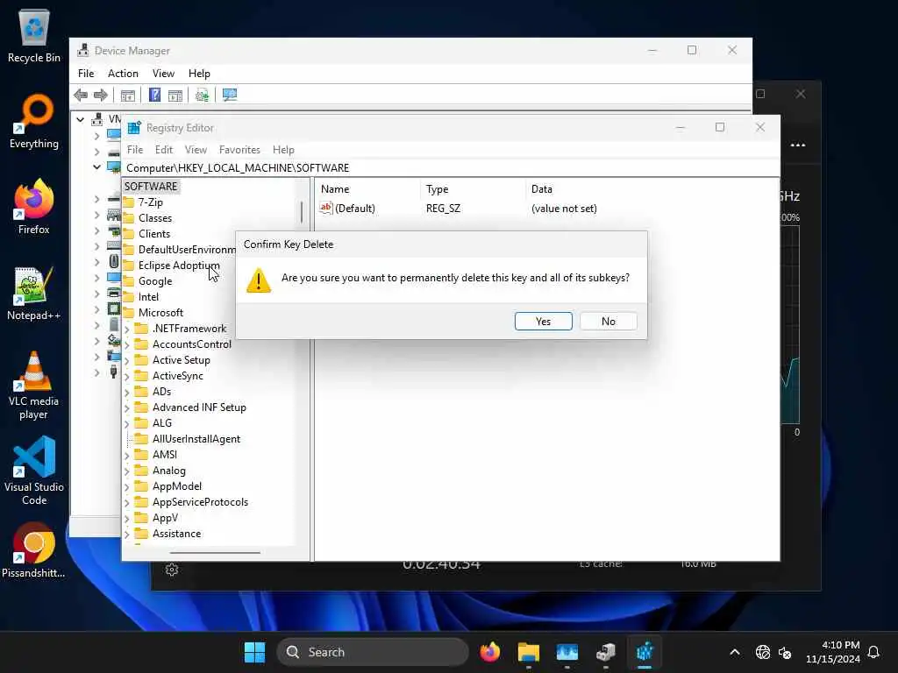The image size is (898, 673).
Task: Open the Registry Editor File menu
Action: click(x=135, y=149)
